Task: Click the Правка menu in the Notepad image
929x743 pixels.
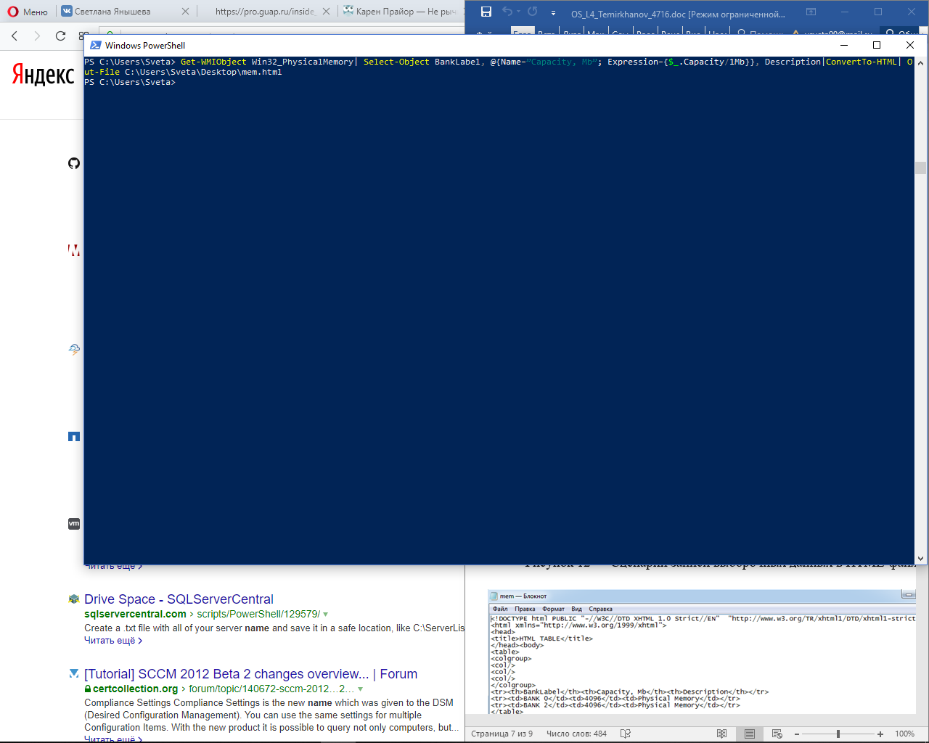Action: (525, 609)
